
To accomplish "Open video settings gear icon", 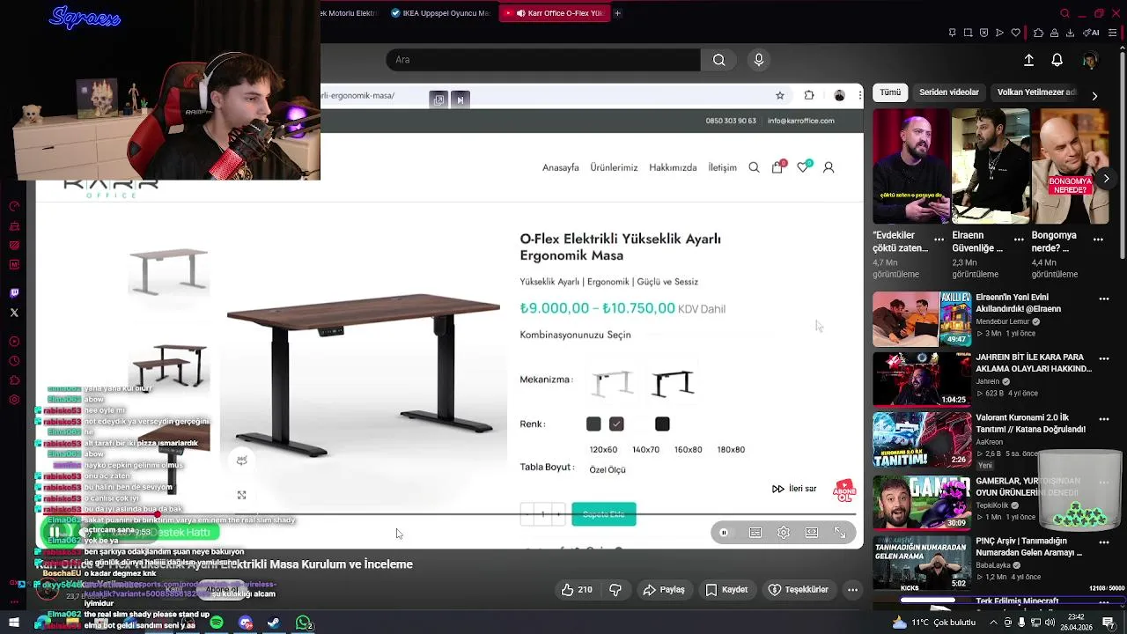I will (784, 533).
